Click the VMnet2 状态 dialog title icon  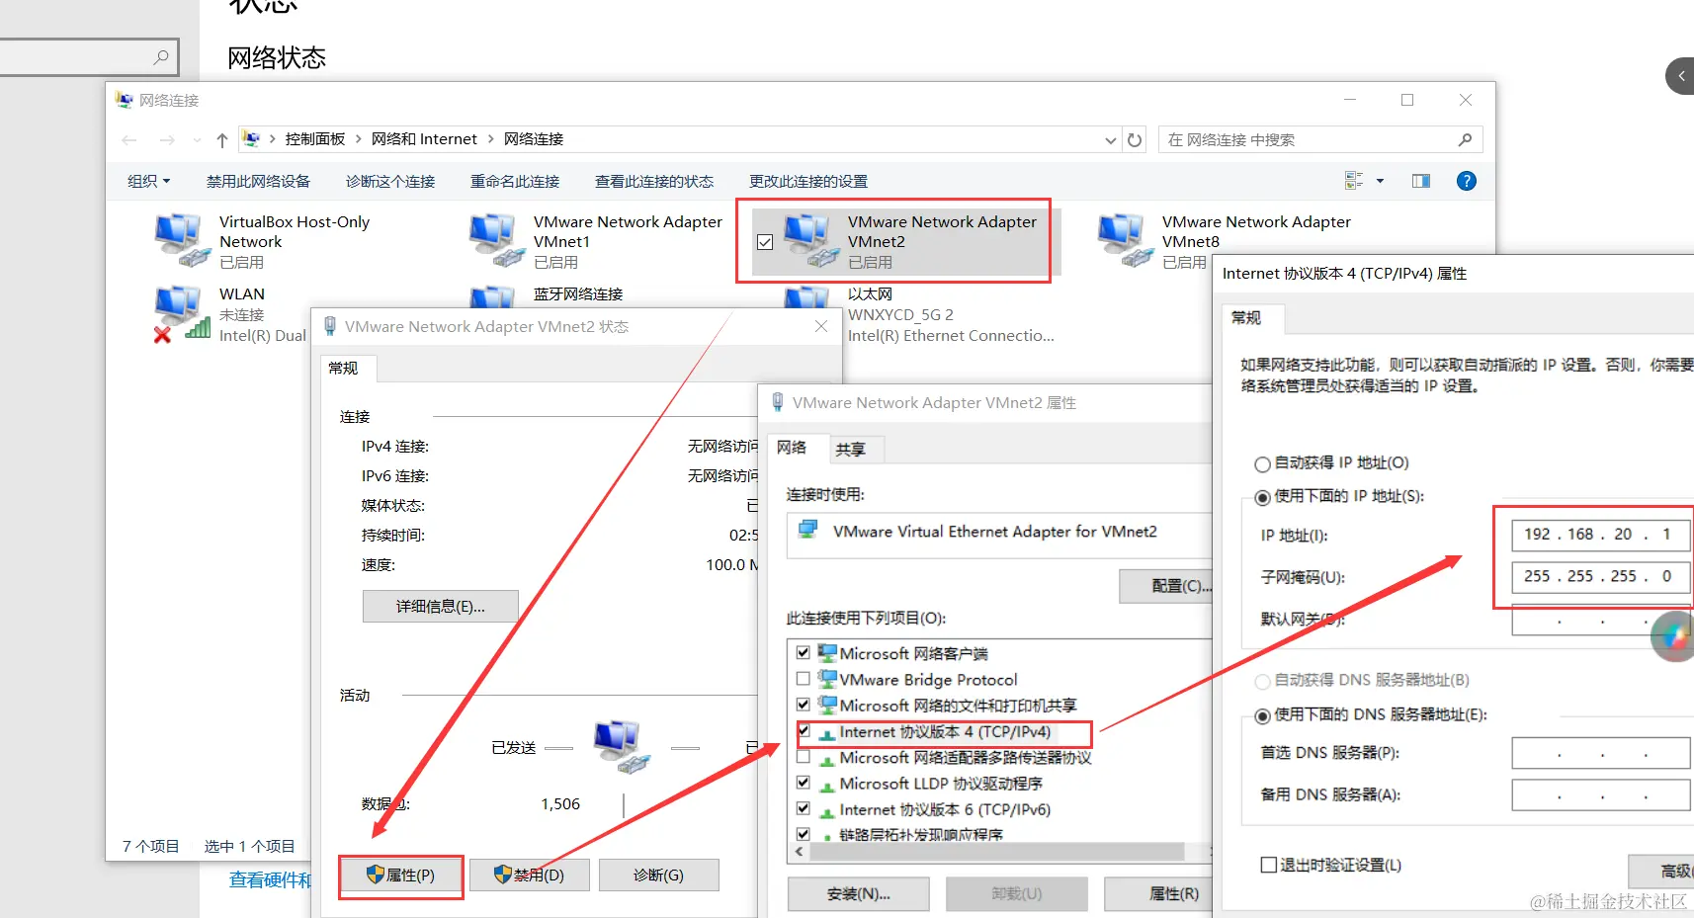(x=330, y=326)
